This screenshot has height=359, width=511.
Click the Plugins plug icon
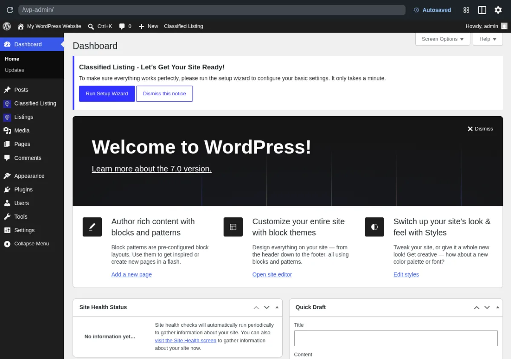7,189
